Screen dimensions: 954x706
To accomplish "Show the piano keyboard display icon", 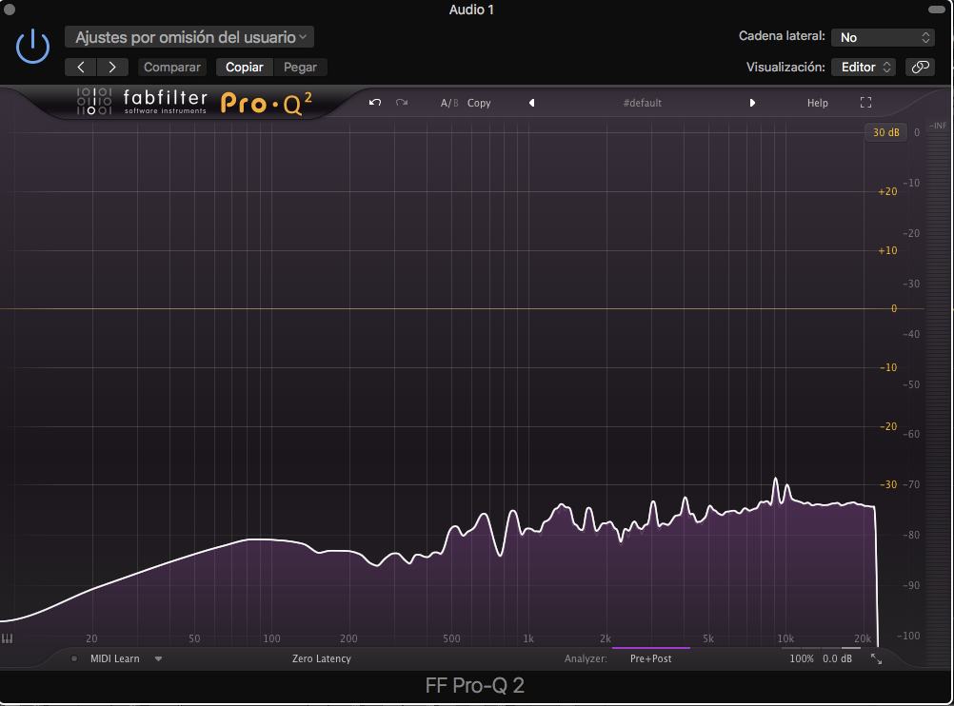I will pos(8,639).
